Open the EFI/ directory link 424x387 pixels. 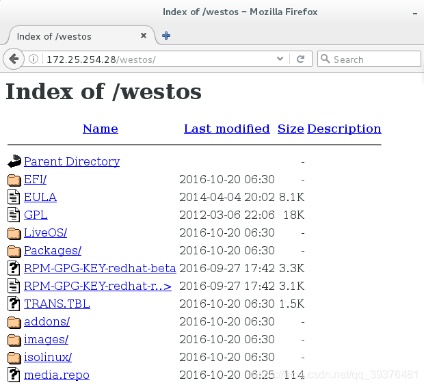[35, 179]
